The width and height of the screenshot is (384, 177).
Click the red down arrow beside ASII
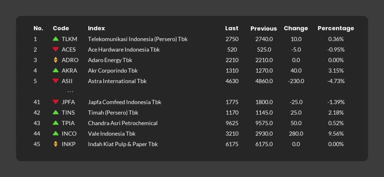pos(56,81)
